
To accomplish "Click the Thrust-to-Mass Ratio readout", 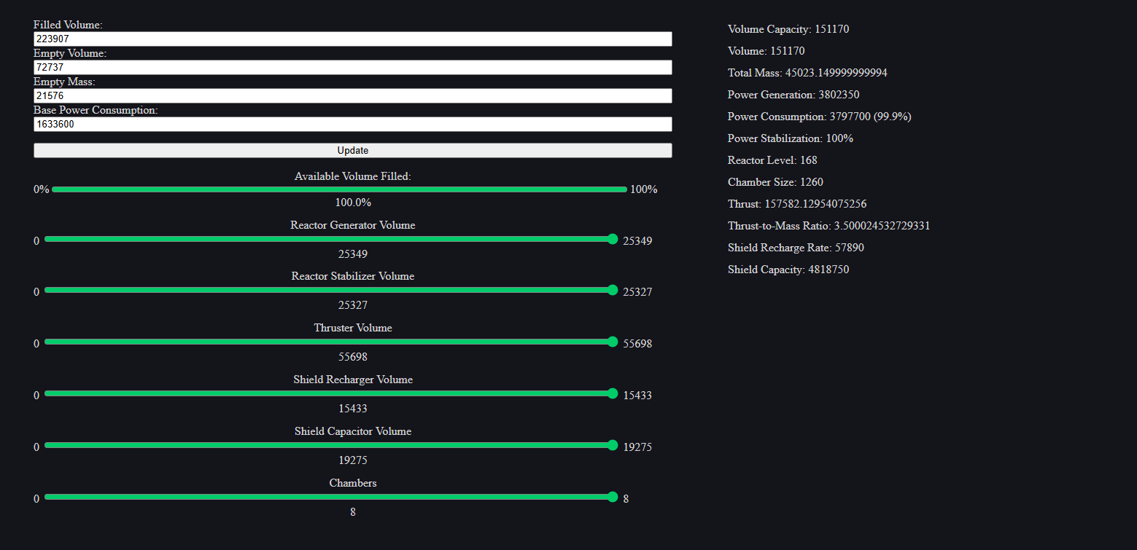I will click(829, 226).
